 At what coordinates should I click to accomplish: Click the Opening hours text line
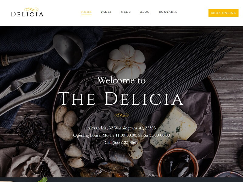(x=122, y=135)
